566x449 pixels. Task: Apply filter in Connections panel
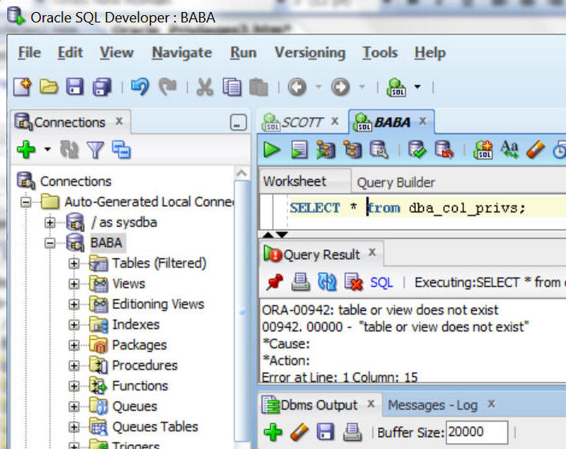coord(96,150)
